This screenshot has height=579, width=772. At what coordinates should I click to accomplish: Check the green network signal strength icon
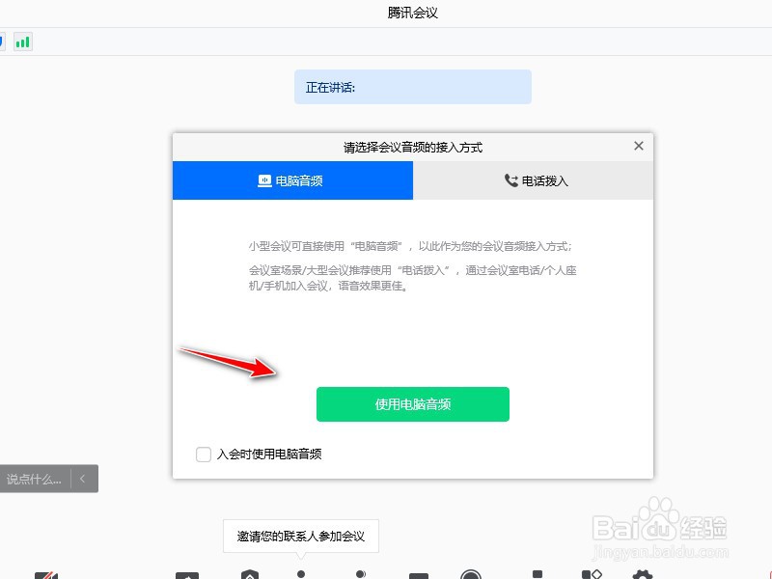pyautogui.click(x=22, y=41)
